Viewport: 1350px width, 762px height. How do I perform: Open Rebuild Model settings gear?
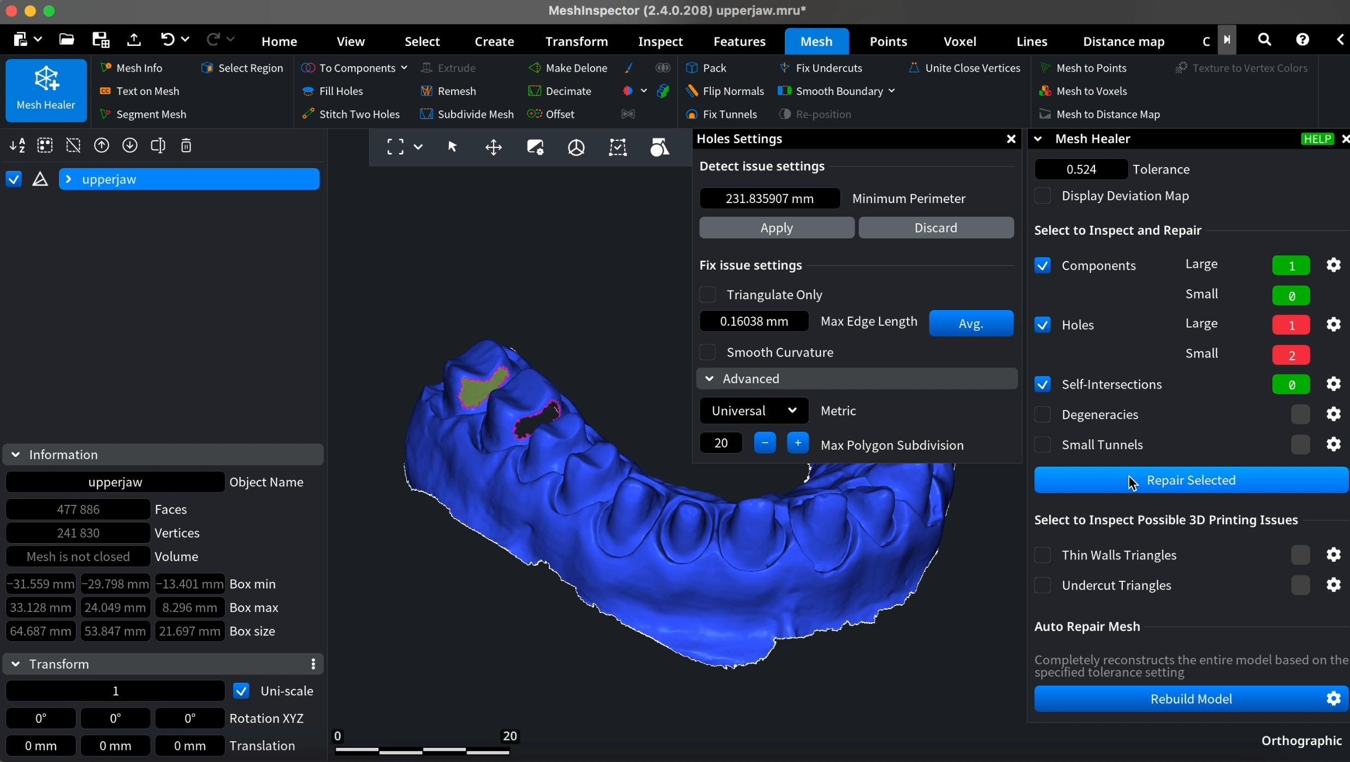click(x=1334, y=699)
